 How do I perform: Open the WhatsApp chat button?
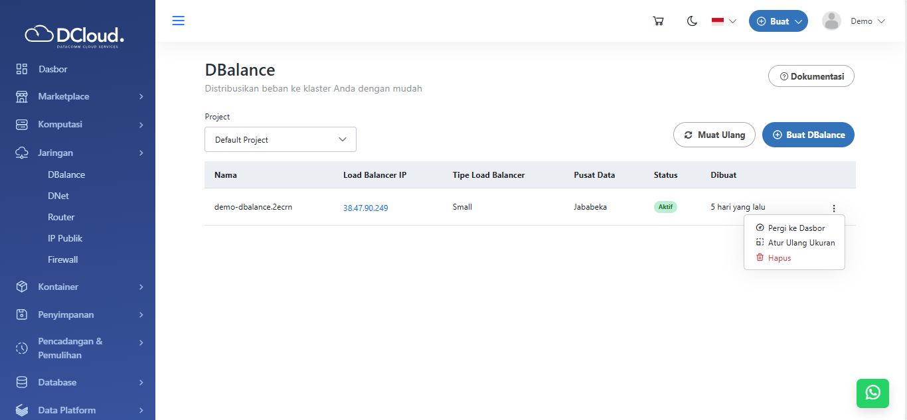(x=872, y=393)
